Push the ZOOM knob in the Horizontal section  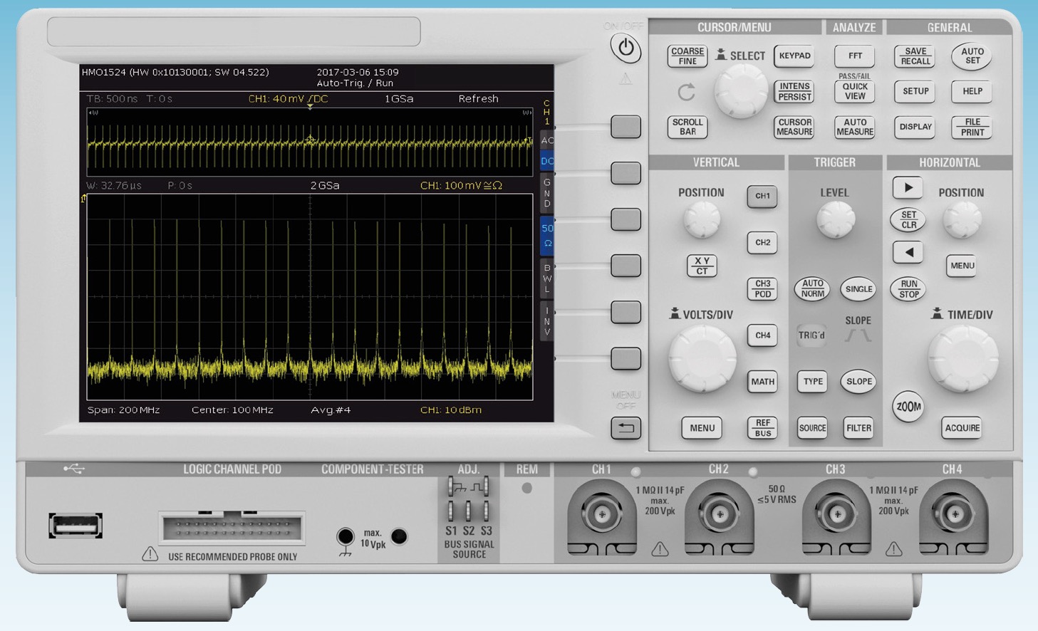907,407
